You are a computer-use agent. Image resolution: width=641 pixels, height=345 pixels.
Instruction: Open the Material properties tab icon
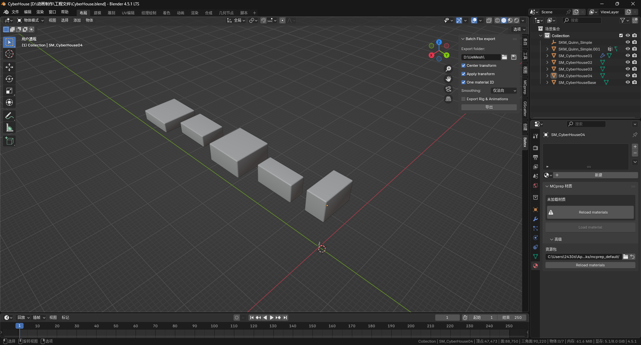[536, 266]
